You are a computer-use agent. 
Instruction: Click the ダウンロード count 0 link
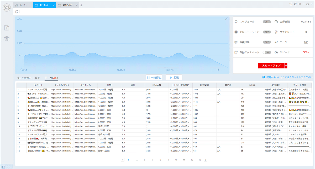306,32
